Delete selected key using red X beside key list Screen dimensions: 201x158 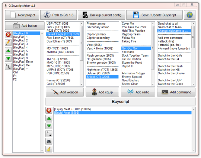tap(8, 35)
